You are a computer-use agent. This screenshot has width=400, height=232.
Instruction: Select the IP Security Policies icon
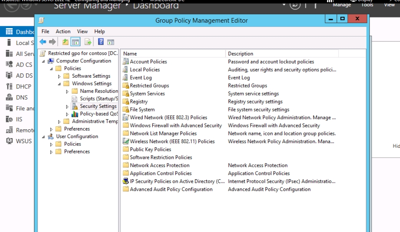coord(126,181)
